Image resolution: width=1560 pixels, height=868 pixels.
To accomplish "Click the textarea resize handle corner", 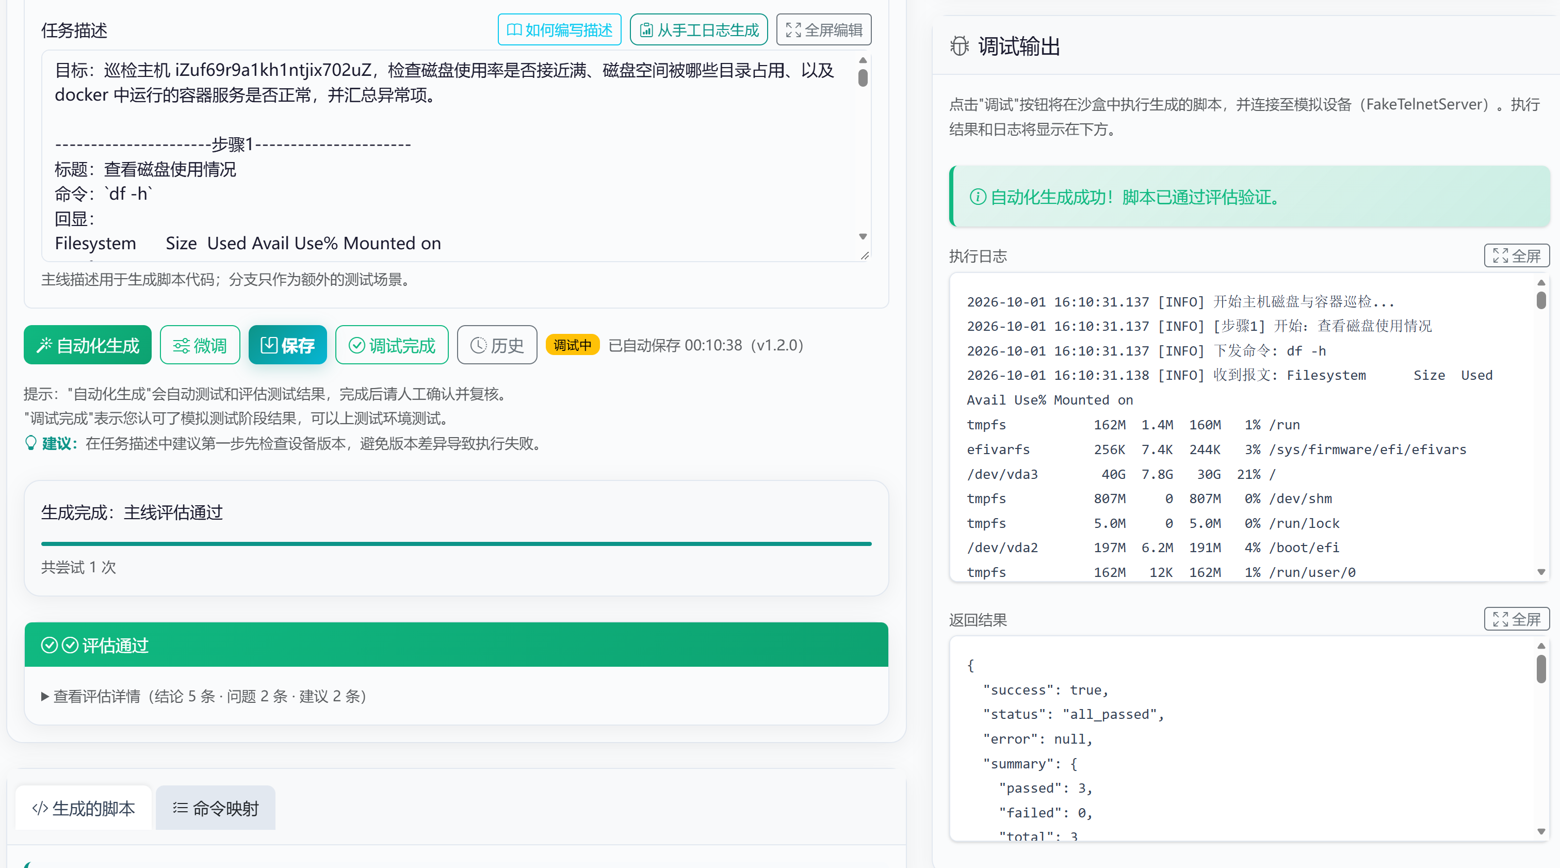I will point(865,255).
